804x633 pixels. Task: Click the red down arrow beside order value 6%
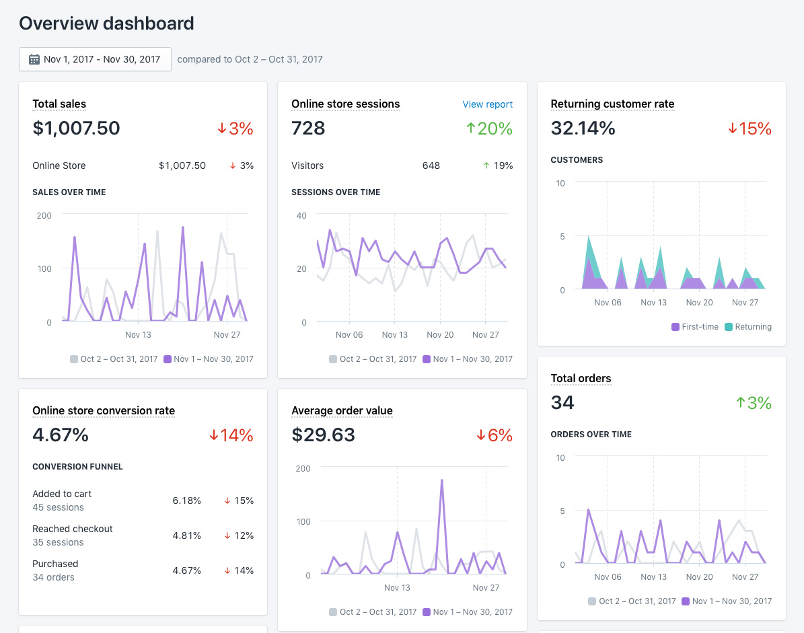[x=481, y=435]
